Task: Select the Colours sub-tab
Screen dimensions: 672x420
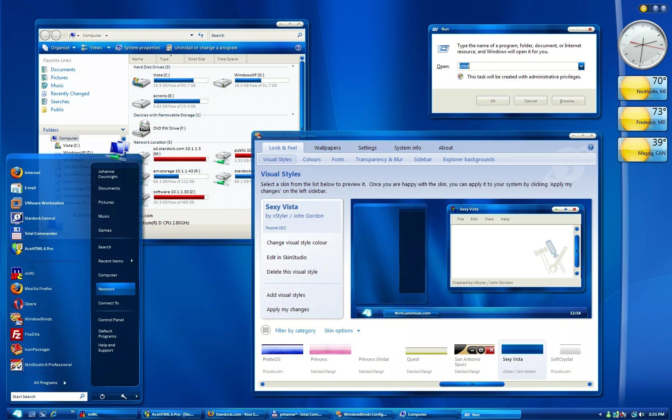Action: tap(312, 160)
